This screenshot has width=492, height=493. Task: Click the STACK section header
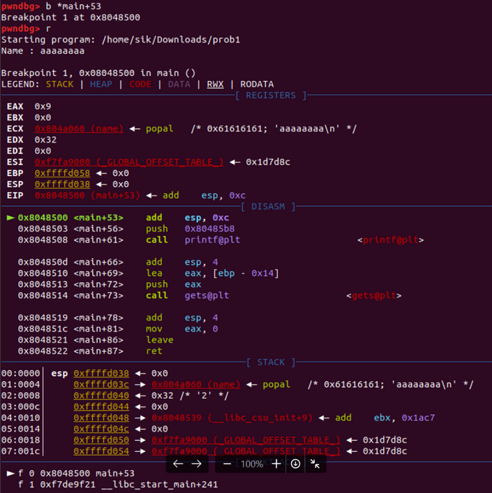point(271,362)
